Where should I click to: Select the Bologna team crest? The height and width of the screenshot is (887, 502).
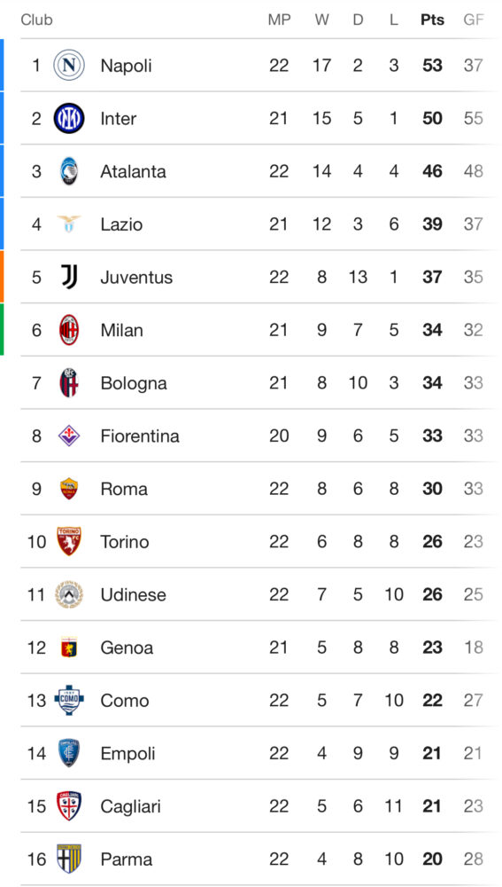click(69, 383)
